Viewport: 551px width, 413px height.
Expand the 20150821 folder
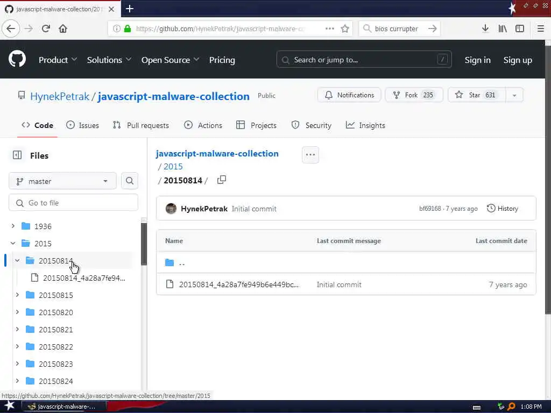(x=17, y=329)
